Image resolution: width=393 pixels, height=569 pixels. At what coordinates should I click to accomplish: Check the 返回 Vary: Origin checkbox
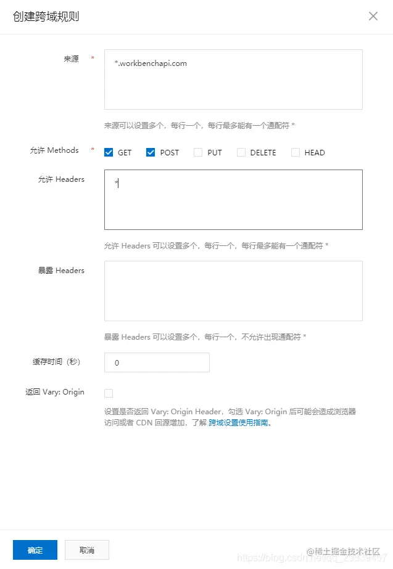coord(109,393)
